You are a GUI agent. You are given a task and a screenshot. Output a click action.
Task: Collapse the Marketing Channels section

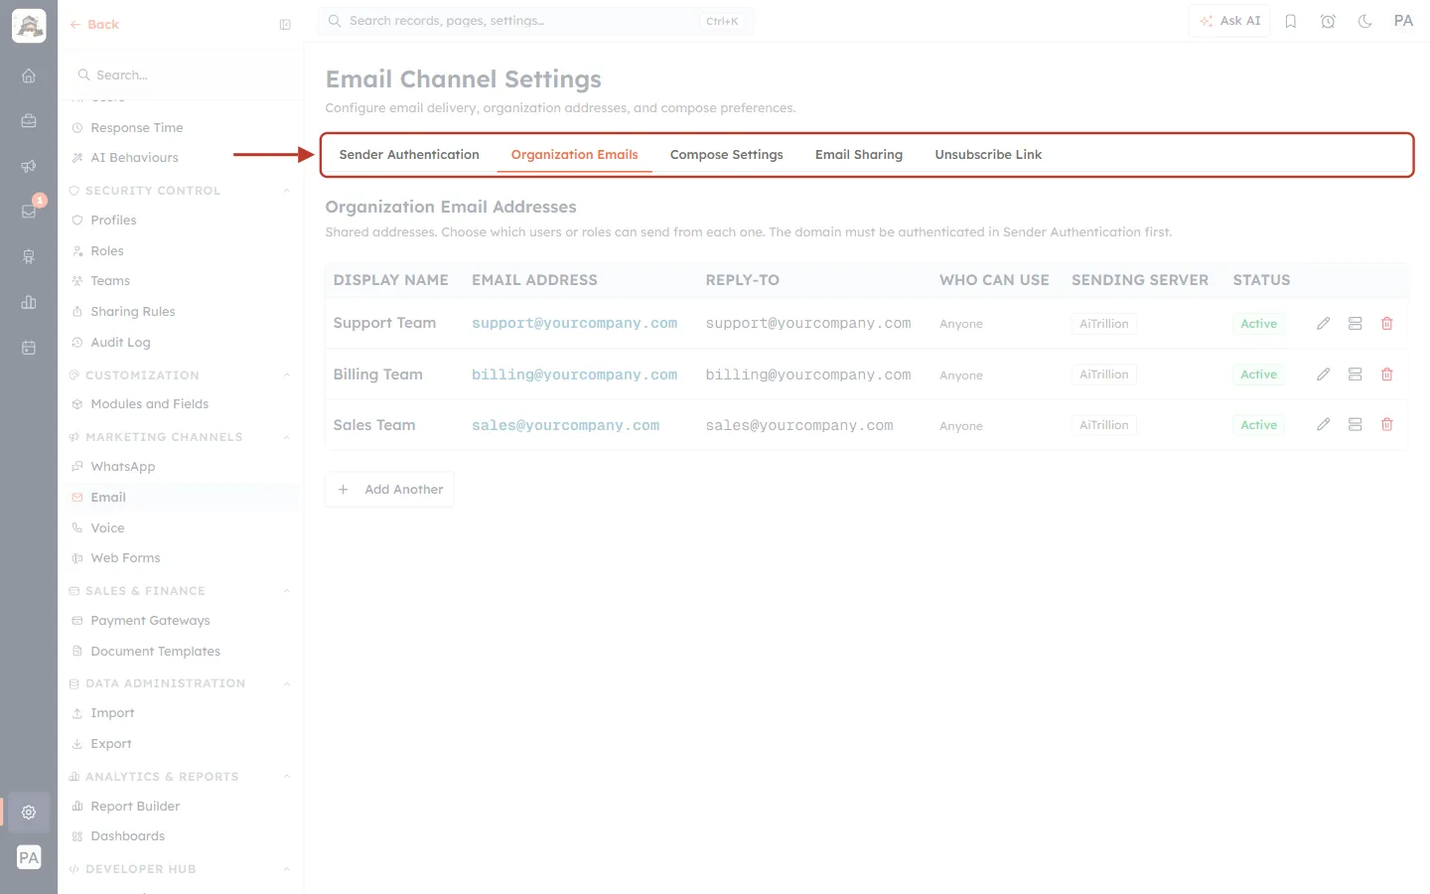[x=287, y=437]
